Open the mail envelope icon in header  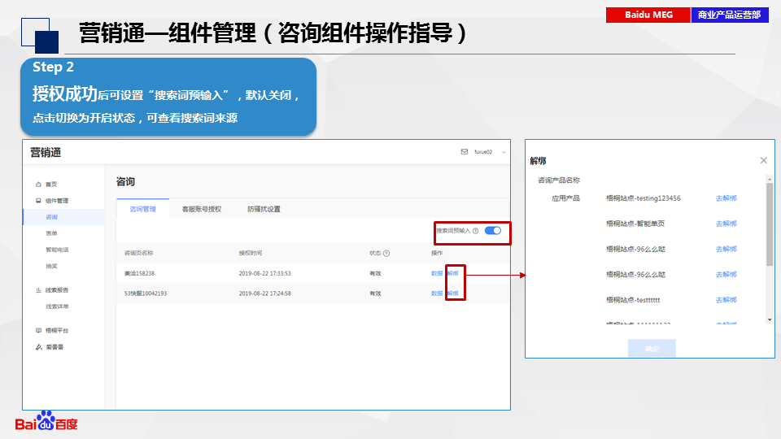pos(465,152)
